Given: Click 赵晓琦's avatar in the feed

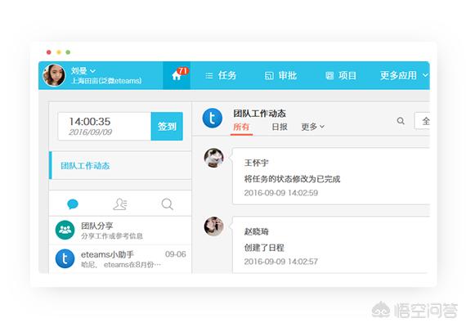Looking at the screenshot, I should point(213,226).
